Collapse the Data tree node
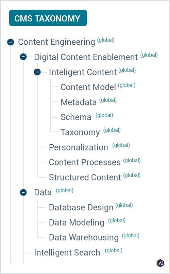This screenshot has width=170, height=274. click(23, 192)
